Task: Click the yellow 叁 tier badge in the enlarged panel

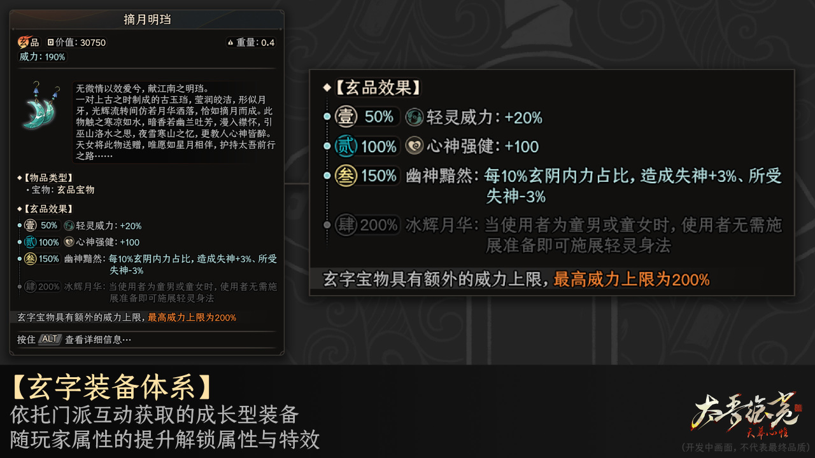Action: pos(345,176)
